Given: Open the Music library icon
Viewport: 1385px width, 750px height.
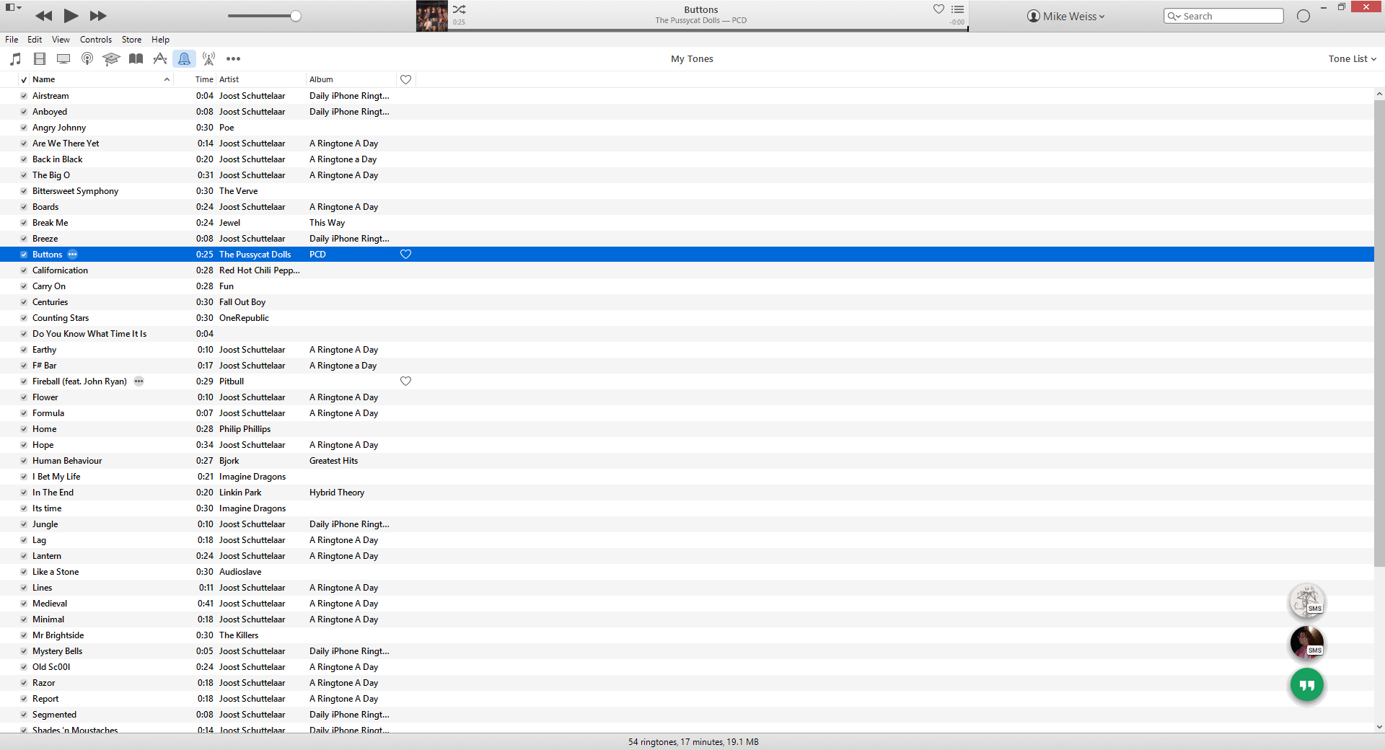Looking at the screenshot, I should tap(16, 58).
